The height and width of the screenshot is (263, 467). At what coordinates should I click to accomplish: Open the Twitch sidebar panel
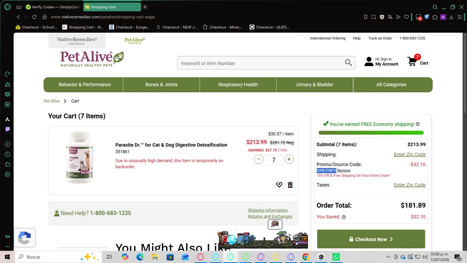point(7,129)
